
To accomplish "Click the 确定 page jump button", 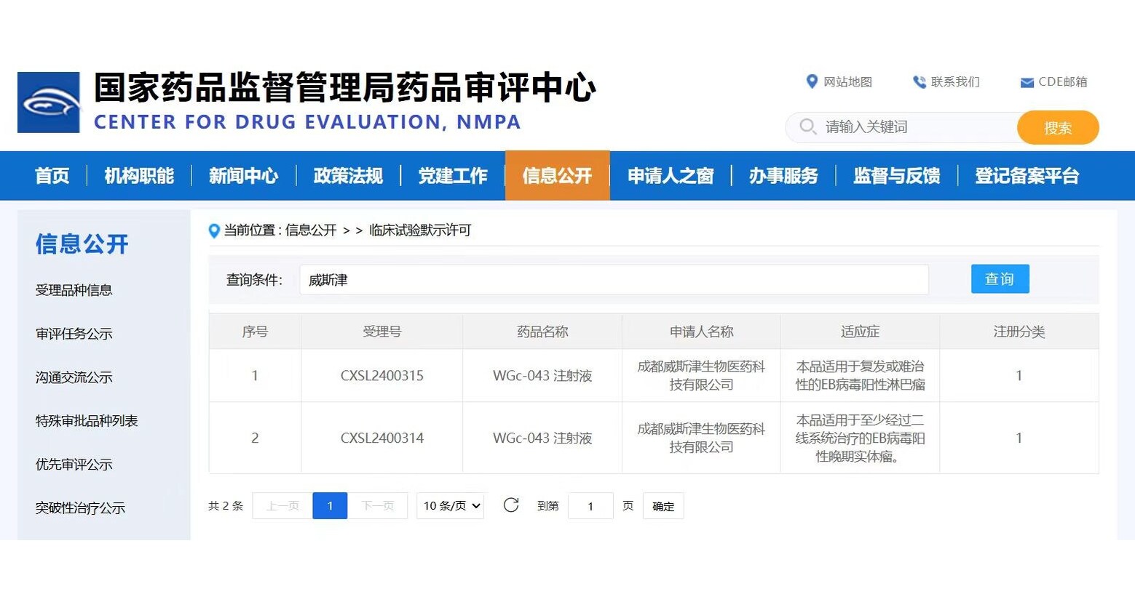I will pyautogui.click(x=663, y=506).
